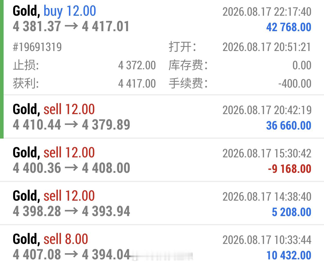Click the timestamp 2026.08.17 15:30:42

pyautogui.click(x=267, y=154)
